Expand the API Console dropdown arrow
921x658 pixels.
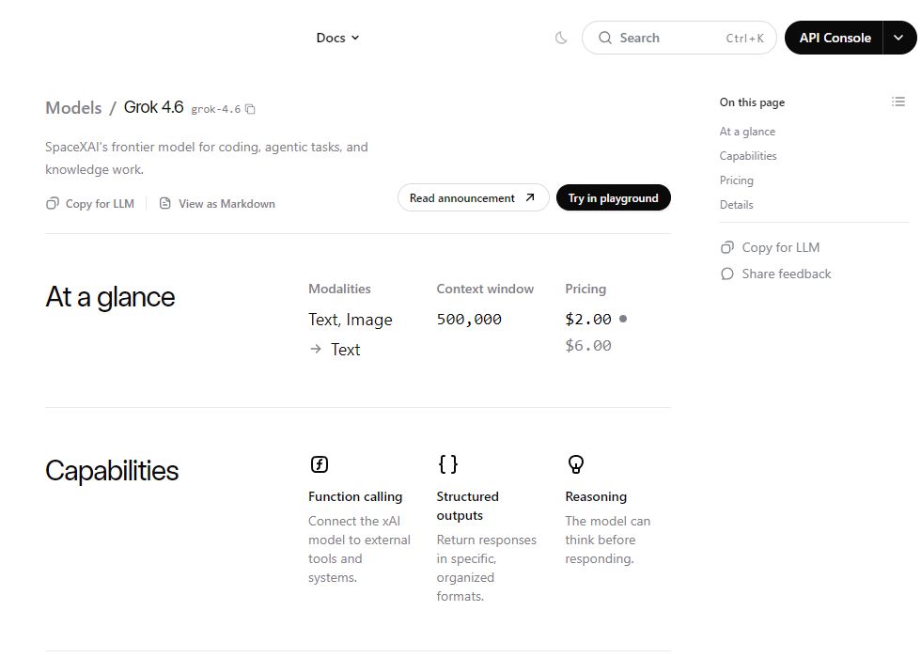coord(898,38)
